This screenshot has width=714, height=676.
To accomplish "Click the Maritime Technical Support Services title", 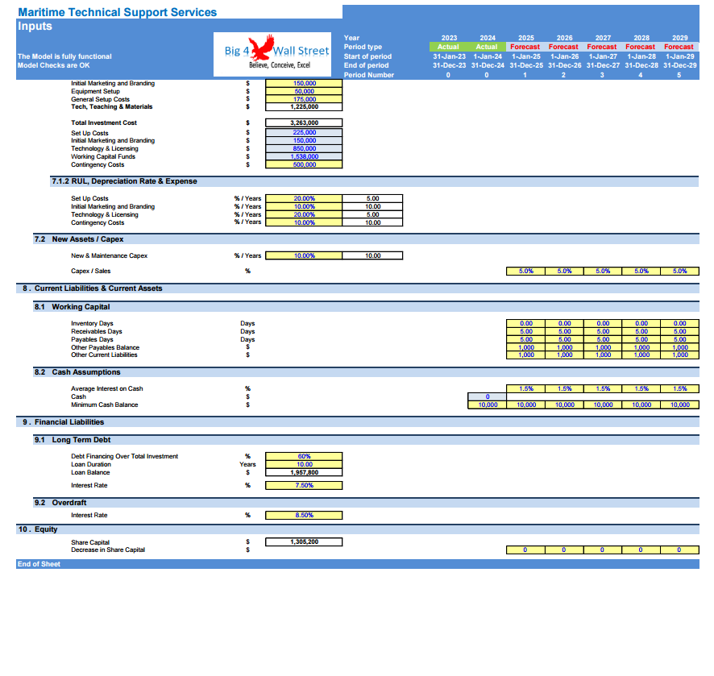I will point(117,11).
